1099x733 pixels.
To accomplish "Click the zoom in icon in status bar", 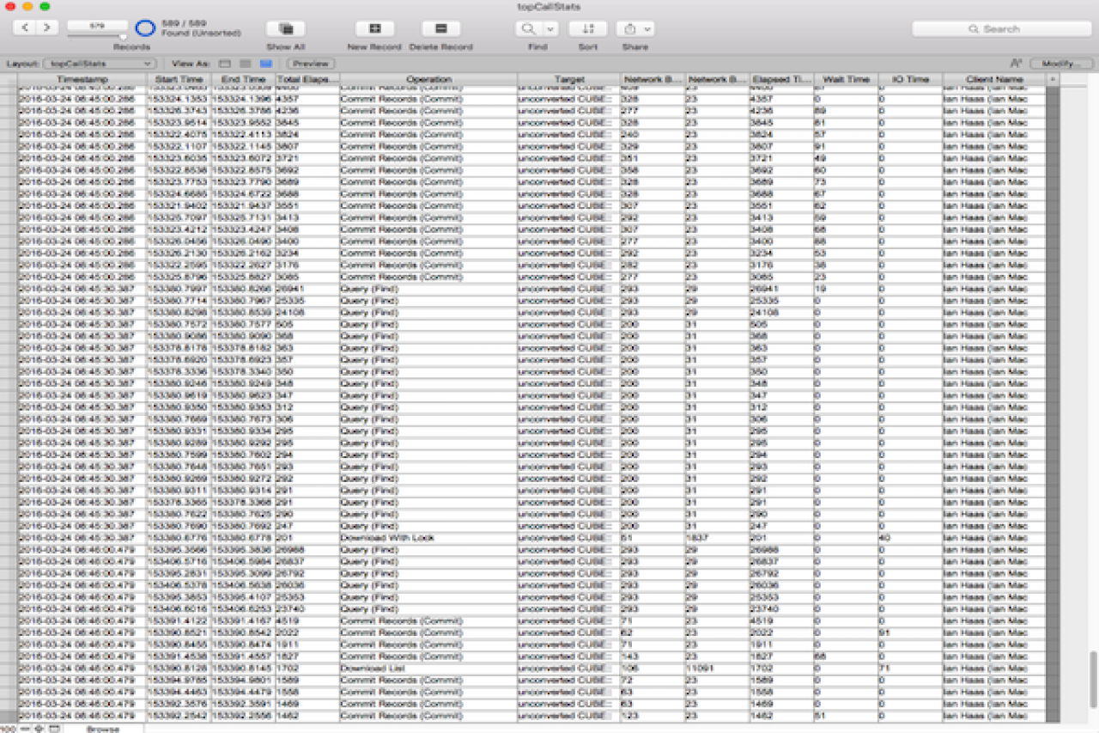I will tap(39, 729).
